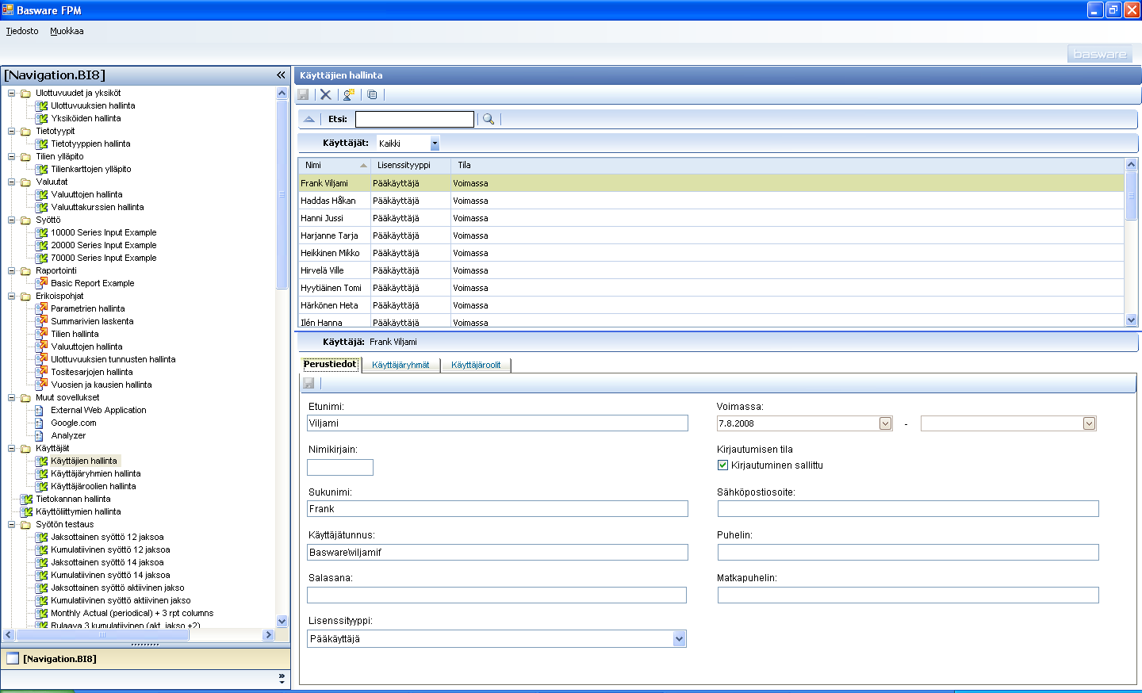Click the Puhelin text field
1142x693 pixels.
[908, 552]
